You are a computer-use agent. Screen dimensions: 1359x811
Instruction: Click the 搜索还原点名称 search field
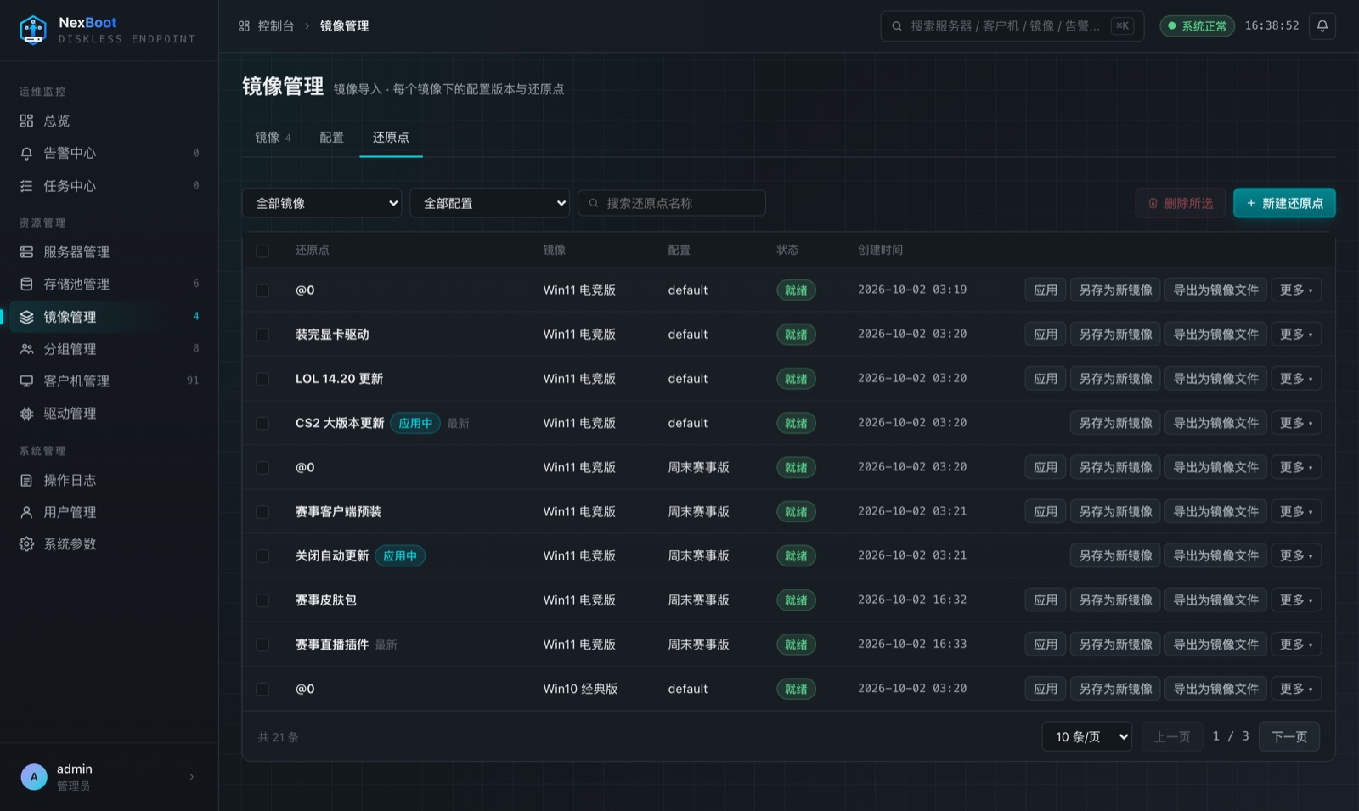coord(672,203)
